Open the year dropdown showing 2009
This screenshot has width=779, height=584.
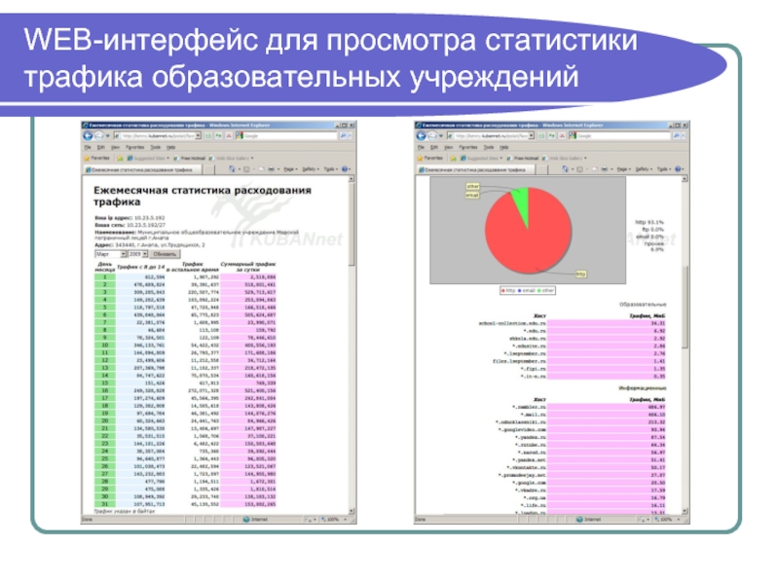click(x=137, y=254)
